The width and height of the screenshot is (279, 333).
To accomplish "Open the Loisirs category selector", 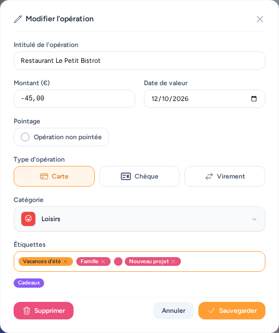I will click(x=139, y=219).
